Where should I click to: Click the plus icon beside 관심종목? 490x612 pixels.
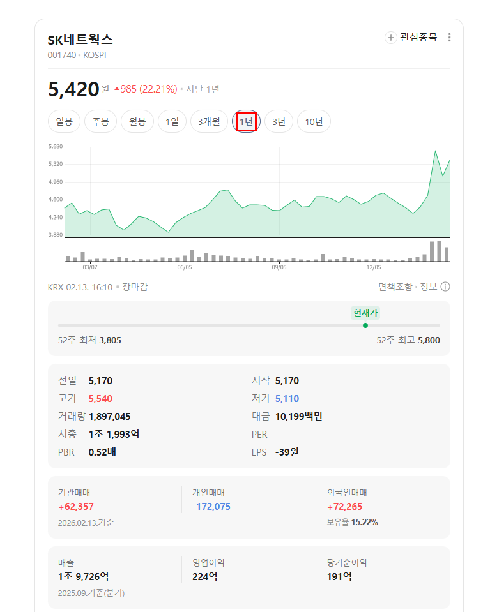click(390, 38)
